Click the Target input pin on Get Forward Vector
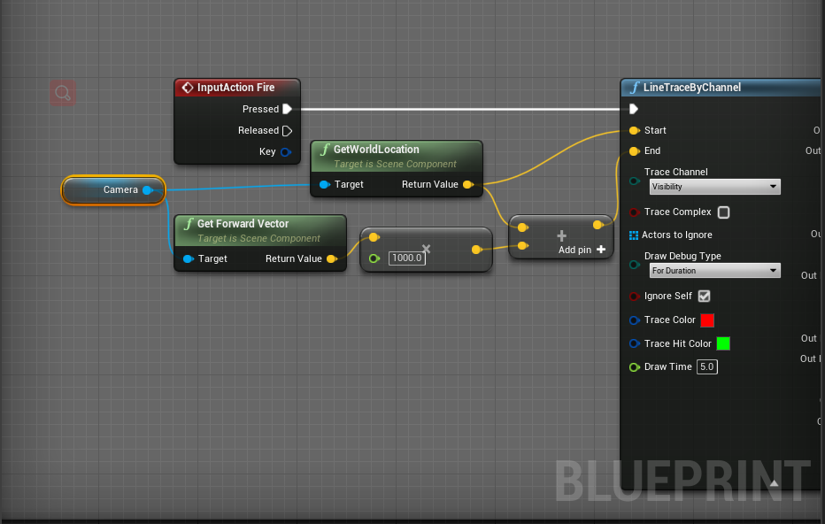Screen dimensions: 825x524 click(x=189, y=258)
